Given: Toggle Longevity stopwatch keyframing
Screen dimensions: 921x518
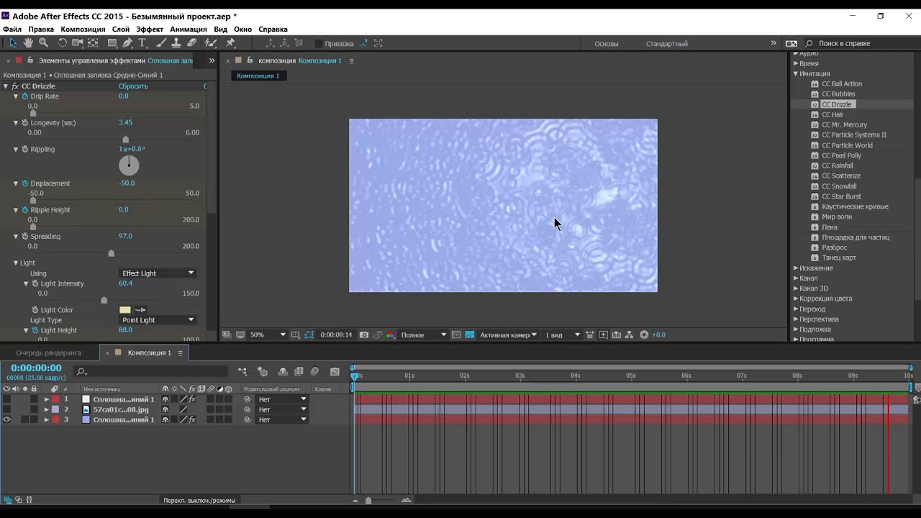Looking at the screenshot, I should [x=25, y=123].
